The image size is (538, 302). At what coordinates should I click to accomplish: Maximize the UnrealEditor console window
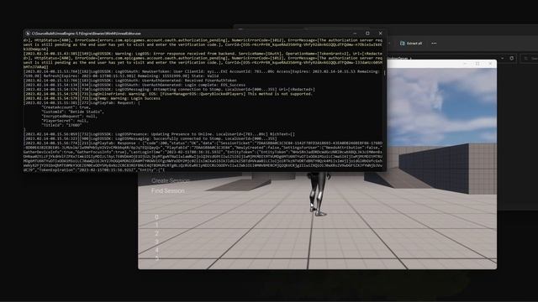[367, 34]
